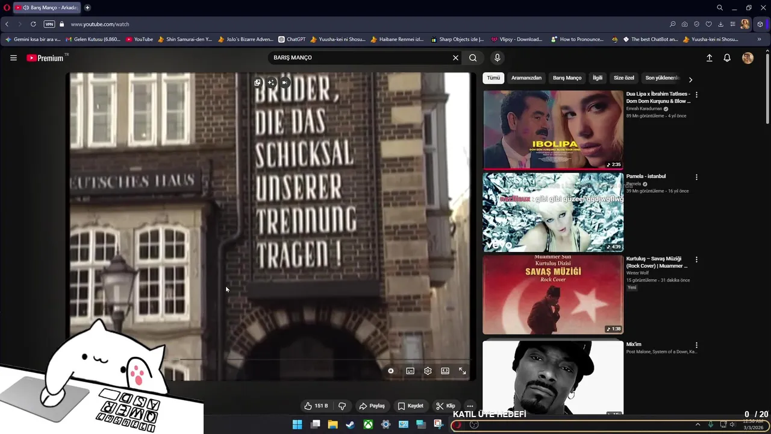The image size is (771, 434).
Task: Select the Size özel filter chip
Action: (x=624, y=78)
